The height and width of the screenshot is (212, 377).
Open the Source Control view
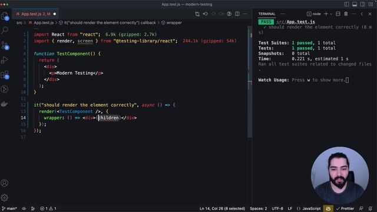(x=5, y=45)
